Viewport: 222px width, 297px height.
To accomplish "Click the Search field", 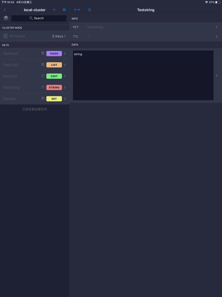I will click(39, 18).
